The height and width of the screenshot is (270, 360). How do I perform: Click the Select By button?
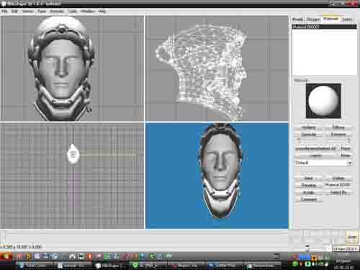[338, 192]
